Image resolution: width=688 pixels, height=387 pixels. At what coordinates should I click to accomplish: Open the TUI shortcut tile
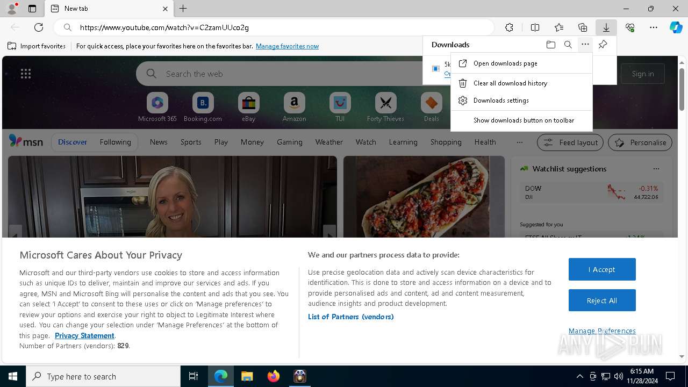point(340,107)
